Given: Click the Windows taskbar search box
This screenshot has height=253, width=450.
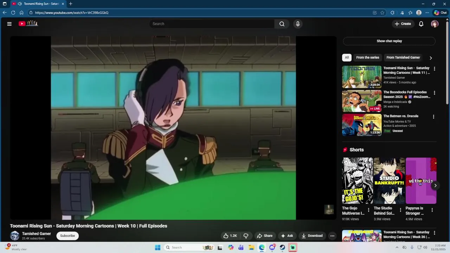Looking at the screenshot, I should (189, 247).
